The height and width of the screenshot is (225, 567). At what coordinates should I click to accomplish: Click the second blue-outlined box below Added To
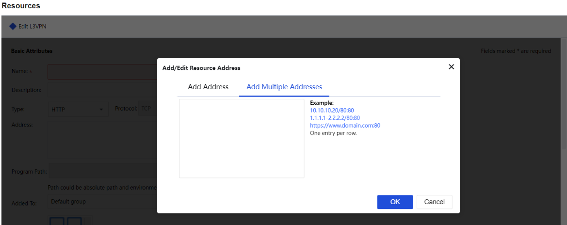74,221
